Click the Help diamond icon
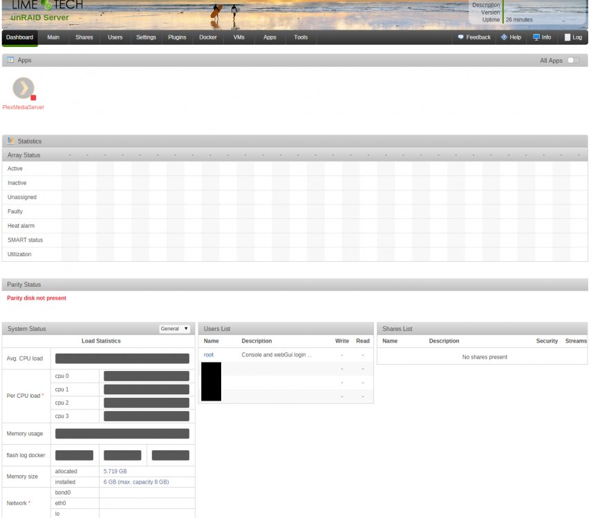 504,37
